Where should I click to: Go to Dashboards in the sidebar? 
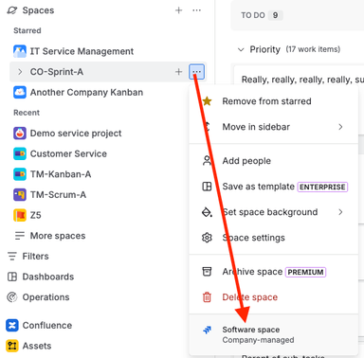(x=48, y=277)
